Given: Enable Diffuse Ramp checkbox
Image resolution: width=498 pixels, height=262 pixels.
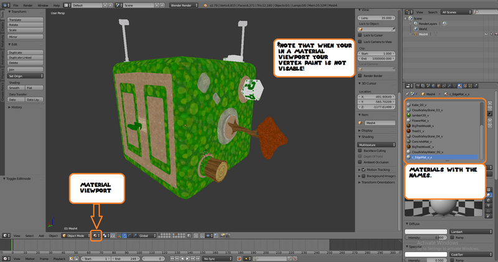Looking at the screenshot, I should 452,237.
